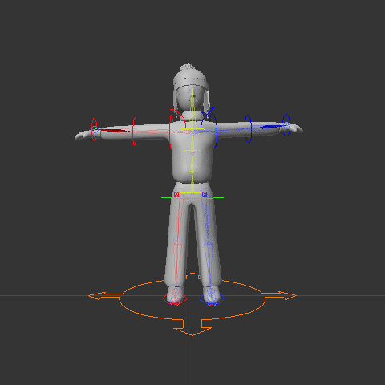The image size is (385, 385).
Task: Select the blue wrist ring control
Action: click(x=286, y=125)
